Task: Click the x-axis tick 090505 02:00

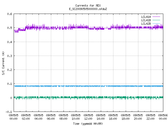Action: [x=26, y=117]
